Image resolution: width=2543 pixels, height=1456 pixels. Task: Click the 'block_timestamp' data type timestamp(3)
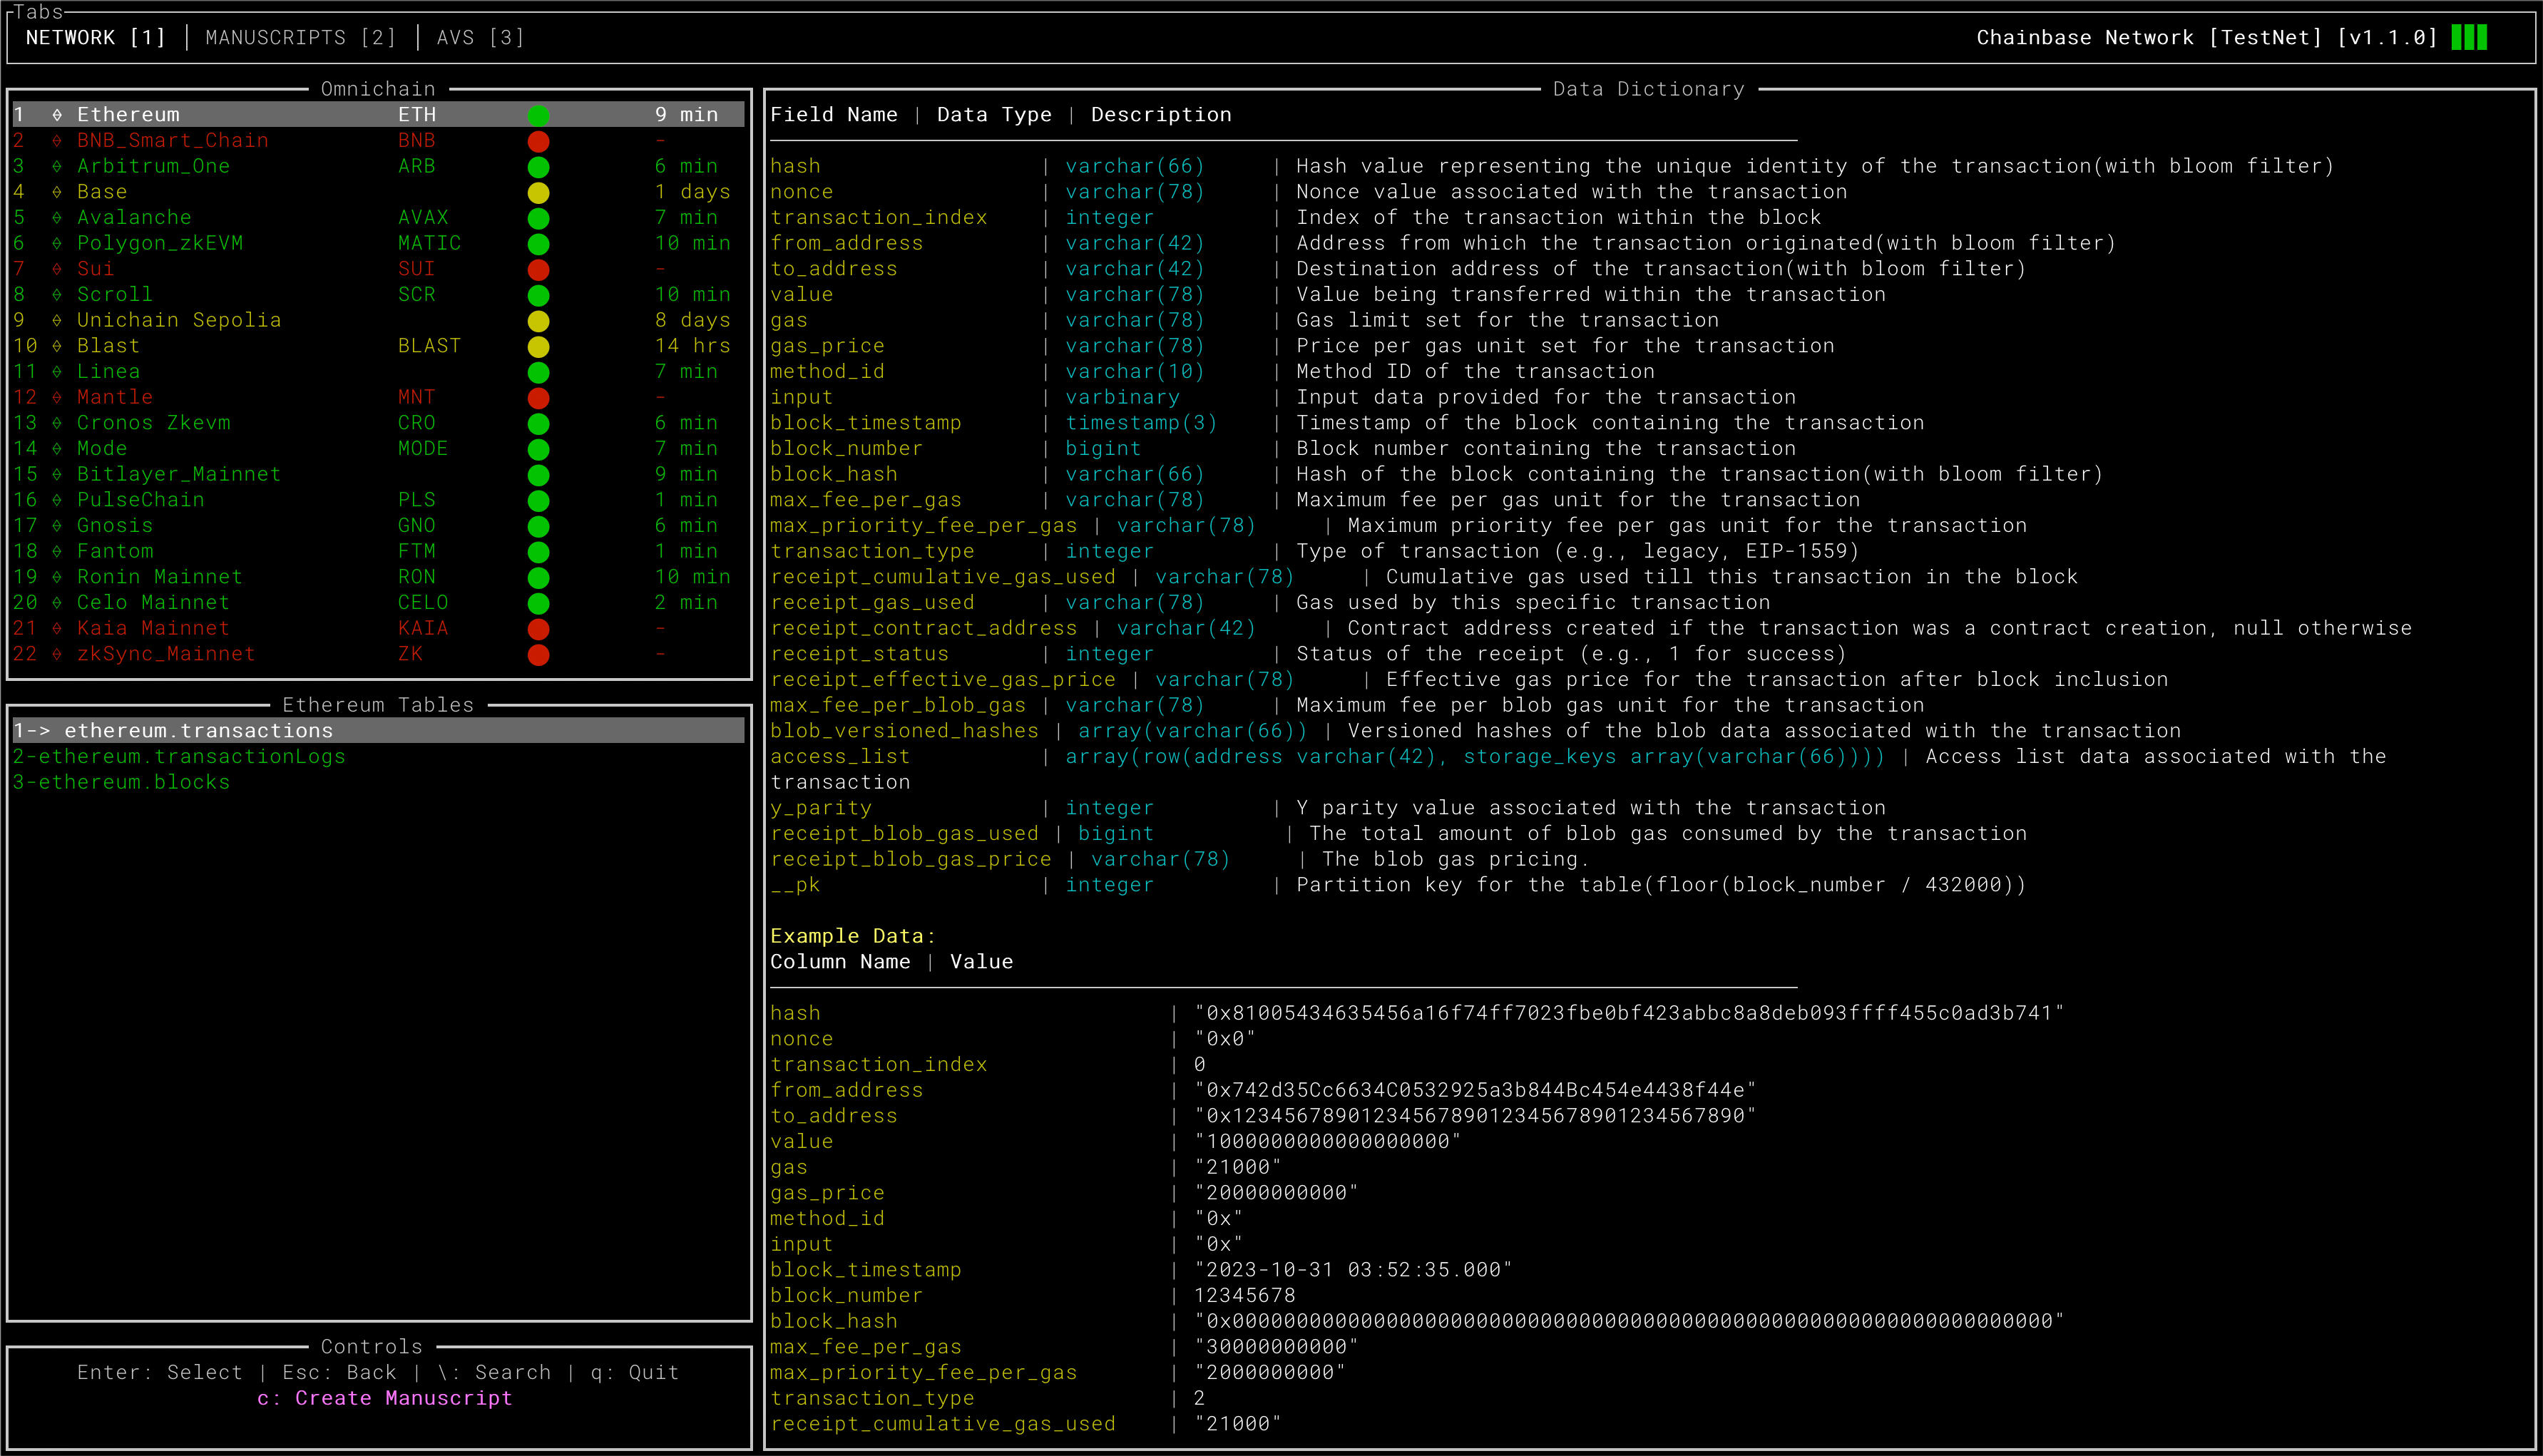point(1141,423)
